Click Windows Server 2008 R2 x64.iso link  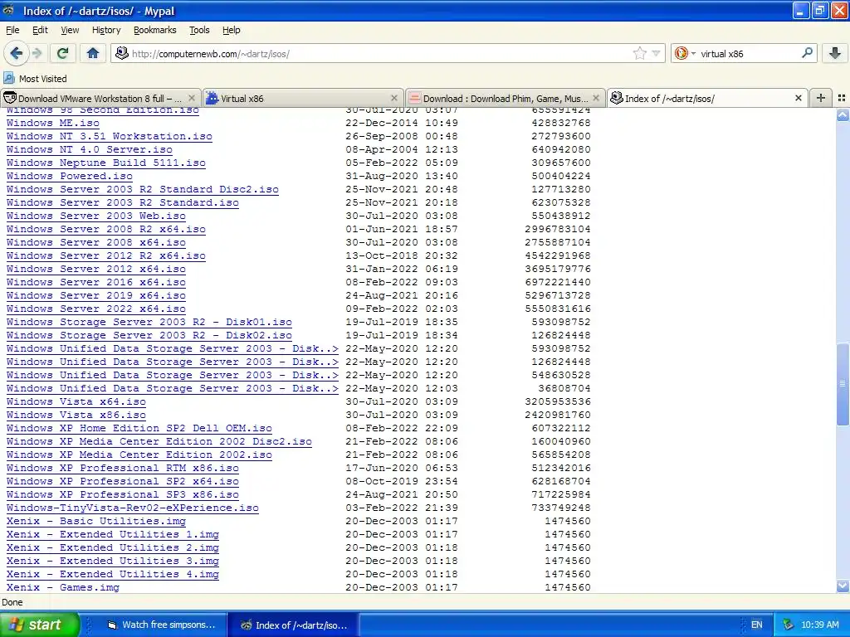tap(106, 229)
